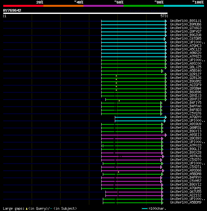Screen dimensions: 207x211
Task: Pick the UniRef100_B4FFA0 label
Action: click(186, 106)
